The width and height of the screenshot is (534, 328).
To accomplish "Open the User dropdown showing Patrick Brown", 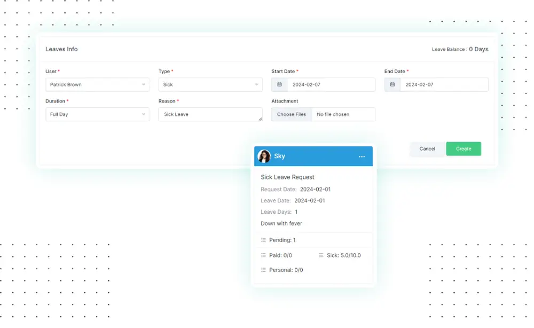I will pyautogui.click(x=97, y=84).
